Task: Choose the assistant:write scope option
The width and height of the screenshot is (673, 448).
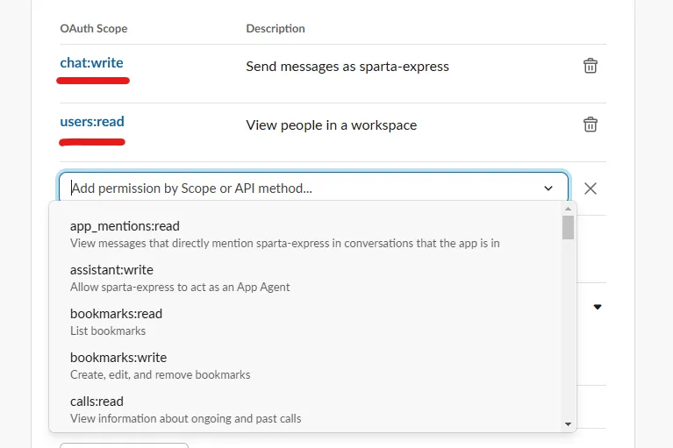Action: pyautogui.click(x=305, y=278)
